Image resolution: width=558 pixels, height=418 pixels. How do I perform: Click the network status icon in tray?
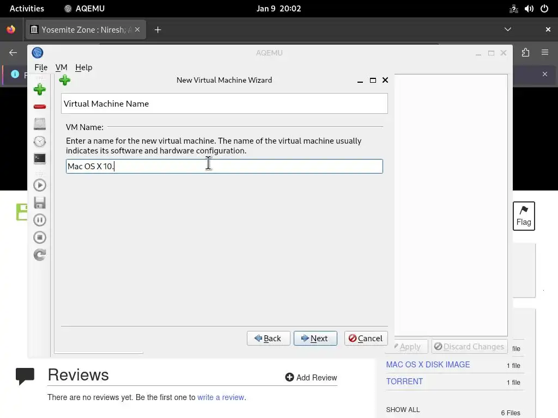tap(513, 9)
